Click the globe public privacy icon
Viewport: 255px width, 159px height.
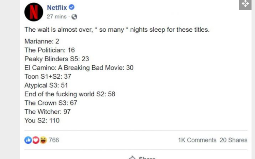tap(74, 17)
